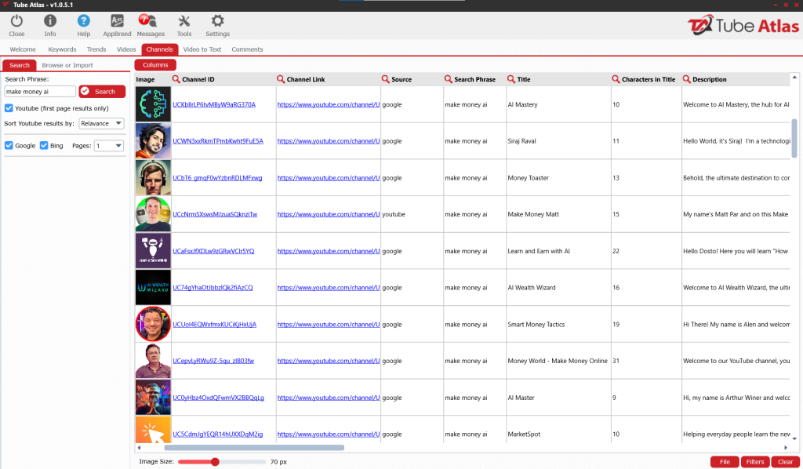Open the File button menu
Image resolution: width=803 pixels, height=469 pixels.
coord(724,462)
